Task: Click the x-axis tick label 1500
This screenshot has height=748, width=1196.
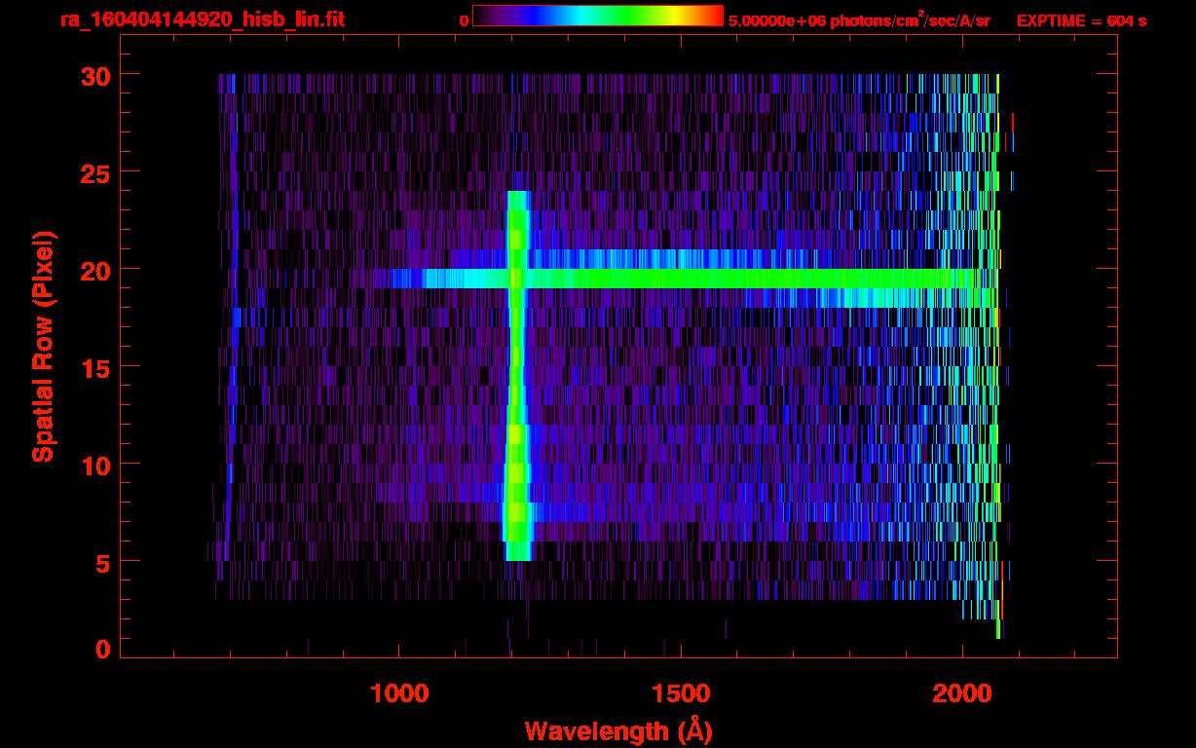Action: tap(680, 693)
